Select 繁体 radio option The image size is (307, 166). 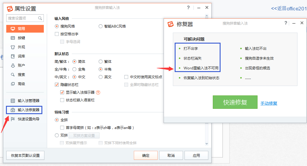point(100,62)
